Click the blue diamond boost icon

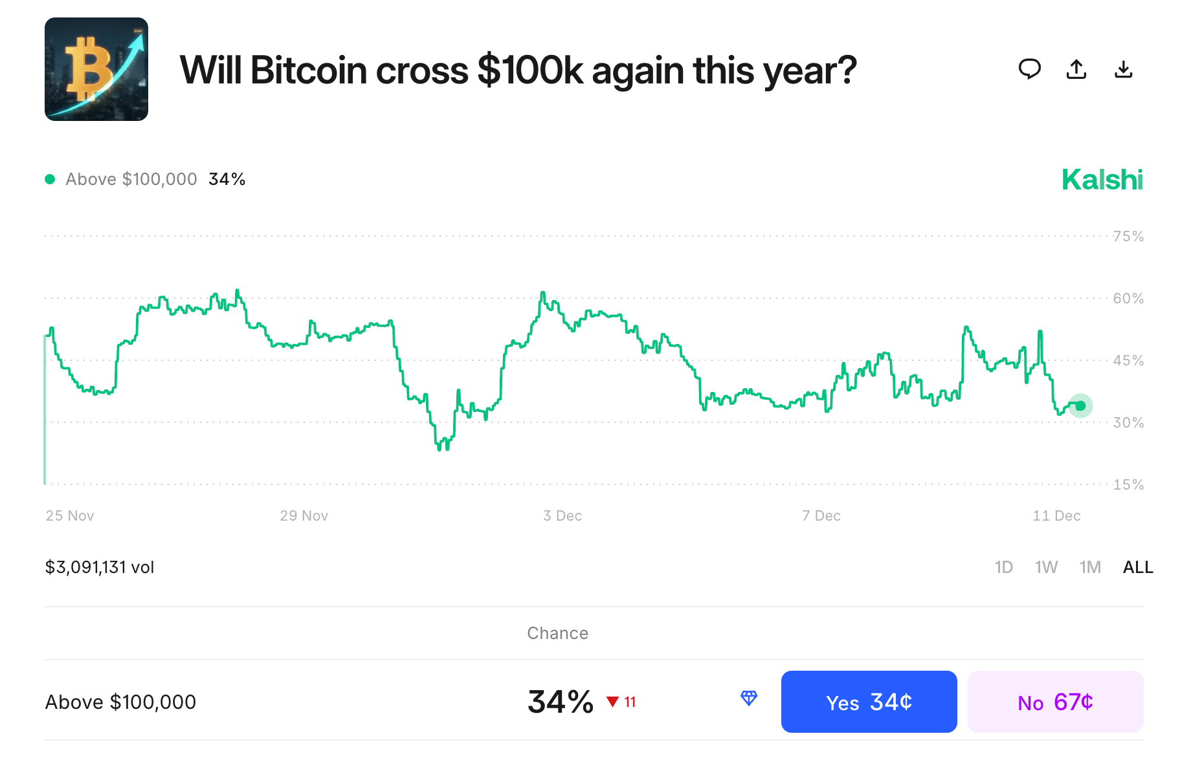click(x=749, y=698)
